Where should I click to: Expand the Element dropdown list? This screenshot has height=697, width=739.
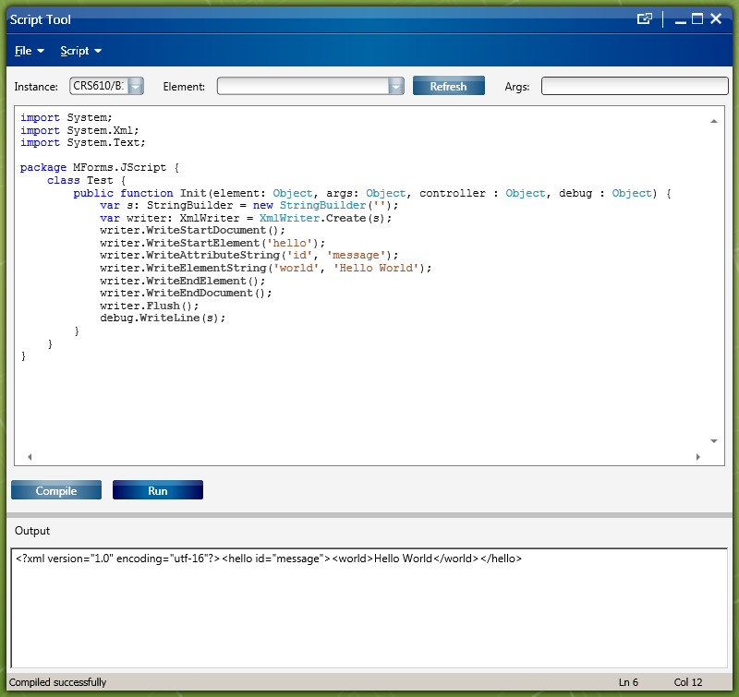[x=396, y=87]
